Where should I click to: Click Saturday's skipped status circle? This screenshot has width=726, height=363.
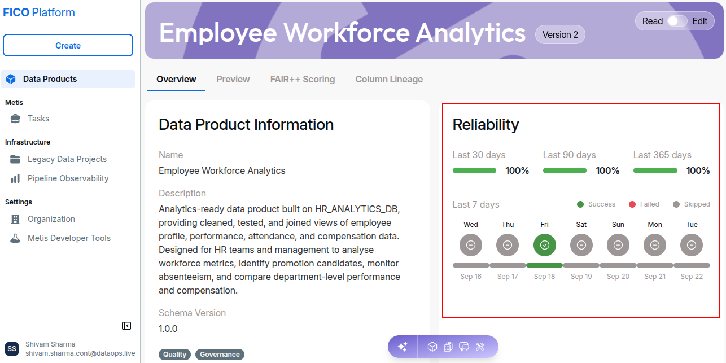tap(581, 245)
